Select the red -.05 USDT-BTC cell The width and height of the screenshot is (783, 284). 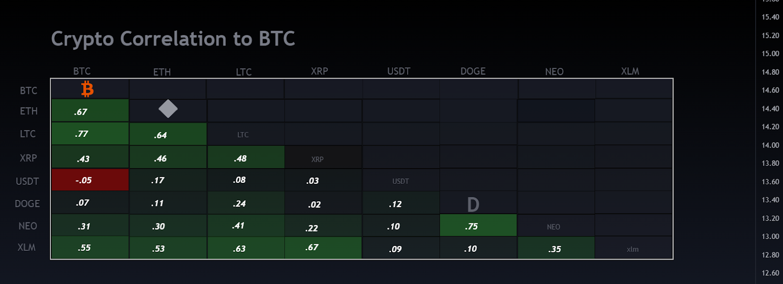pos(90,180)
